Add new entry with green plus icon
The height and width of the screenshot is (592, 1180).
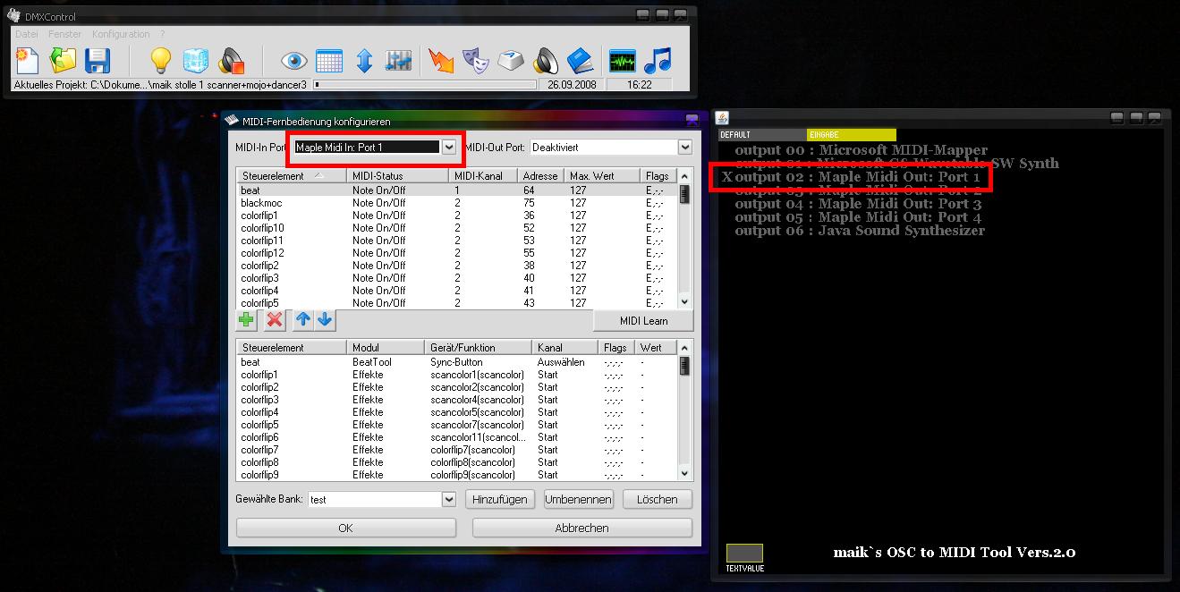coord(246,320)
